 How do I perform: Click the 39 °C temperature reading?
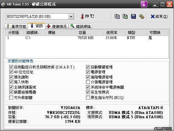point(89,16)
